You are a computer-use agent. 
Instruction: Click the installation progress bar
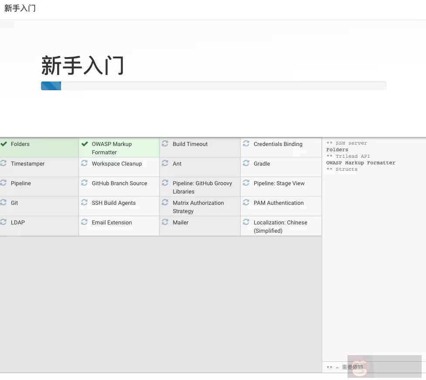214,85
